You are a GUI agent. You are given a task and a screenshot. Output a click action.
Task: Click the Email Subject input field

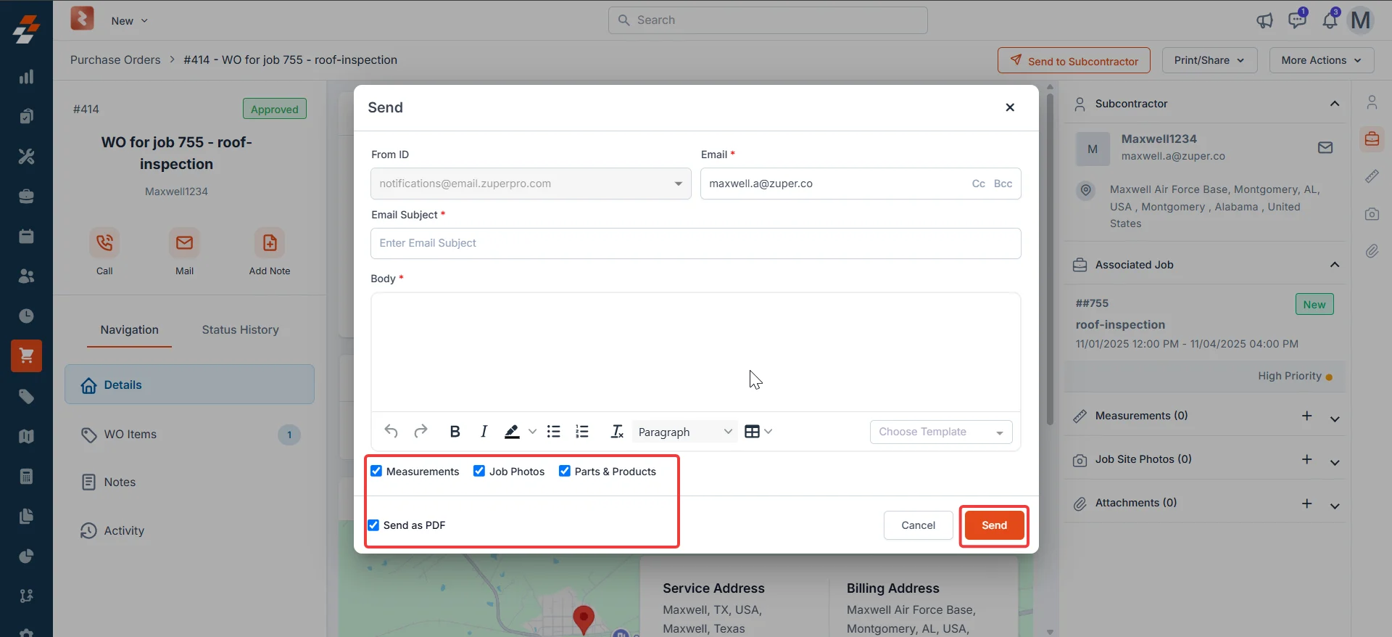coord(695,243)
